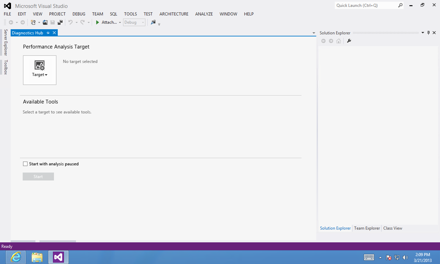The height and width of the screenshot is (264, 440).
Task: Open Properties via Solution Explorer wrench icon
Action: (349, 41)
